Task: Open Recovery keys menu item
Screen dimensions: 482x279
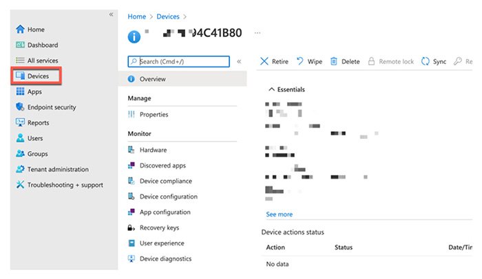Action: [158, 227]
